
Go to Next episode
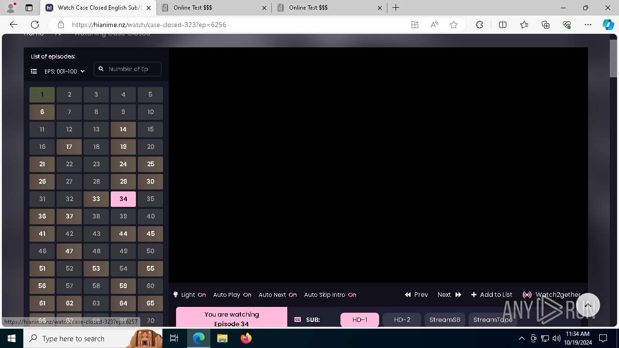tap(449, 294)
